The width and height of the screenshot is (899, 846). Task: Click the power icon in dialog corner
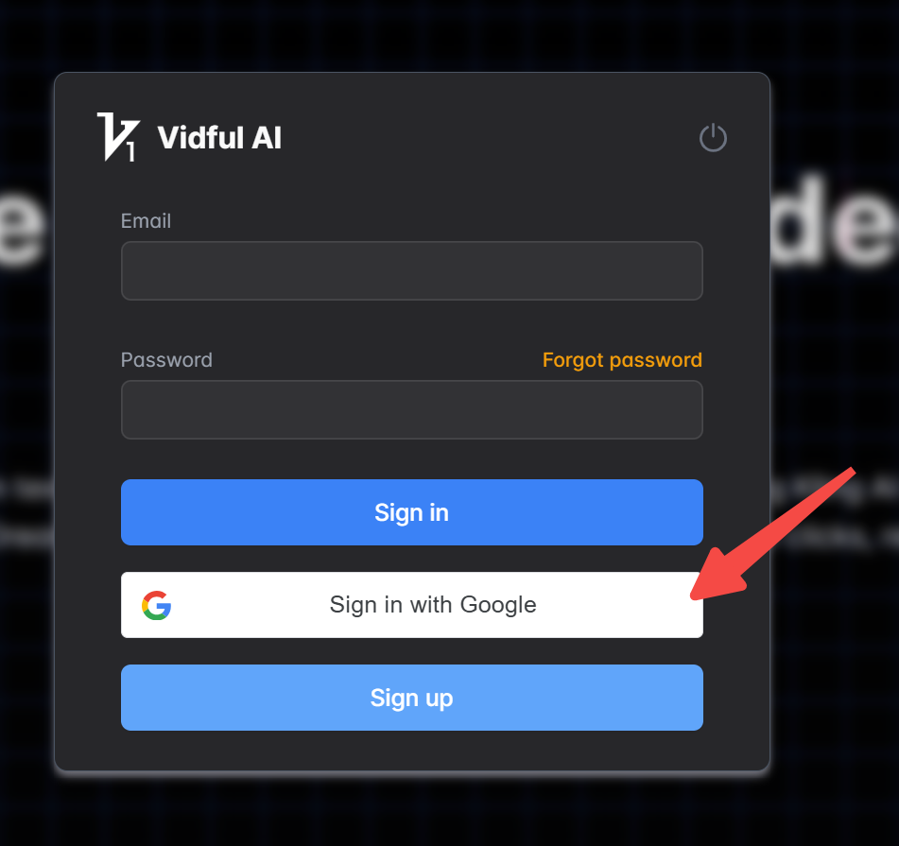[713, 138]
